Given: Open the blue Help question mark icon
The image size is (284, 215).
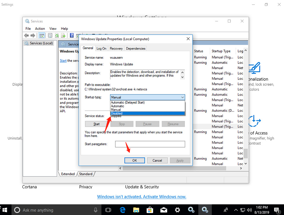Looking at the screenshot, I should click(x=72, y=35).
